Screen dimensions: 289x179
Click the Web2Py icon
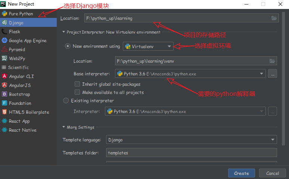pyautogui.click(x=4, y=58)
